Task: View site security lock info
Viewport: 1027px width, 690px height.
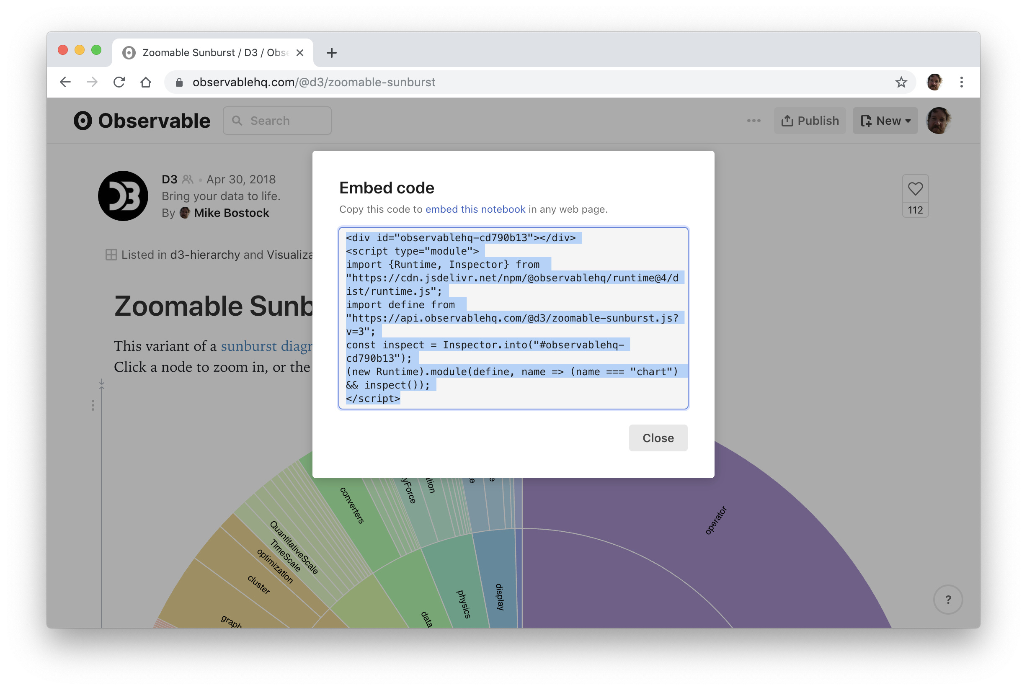Action: [x=179, y=82]
